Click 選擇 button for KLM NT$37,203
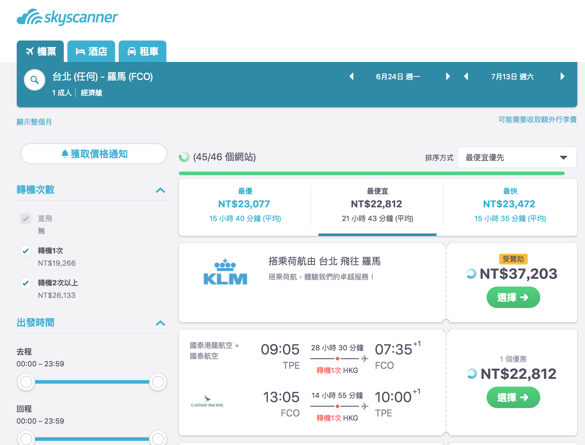The image size is (585, 445). pyautogui.click(x=513, y=297)
